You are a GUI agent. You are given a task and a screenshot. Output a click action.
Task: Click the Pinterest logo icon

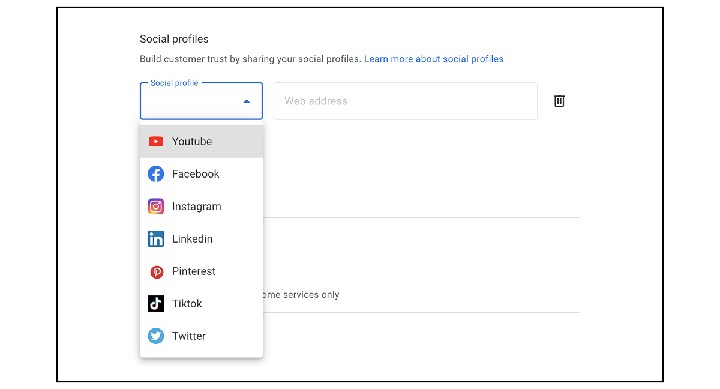[156, 271]
